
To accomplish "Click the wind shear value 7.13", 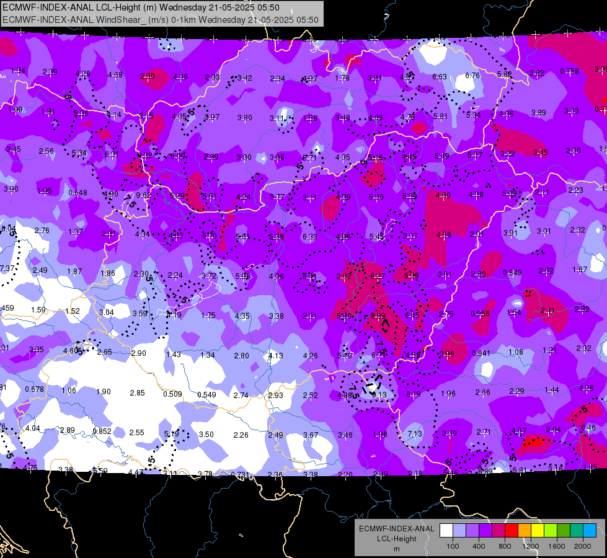I will tap(415, 433).
